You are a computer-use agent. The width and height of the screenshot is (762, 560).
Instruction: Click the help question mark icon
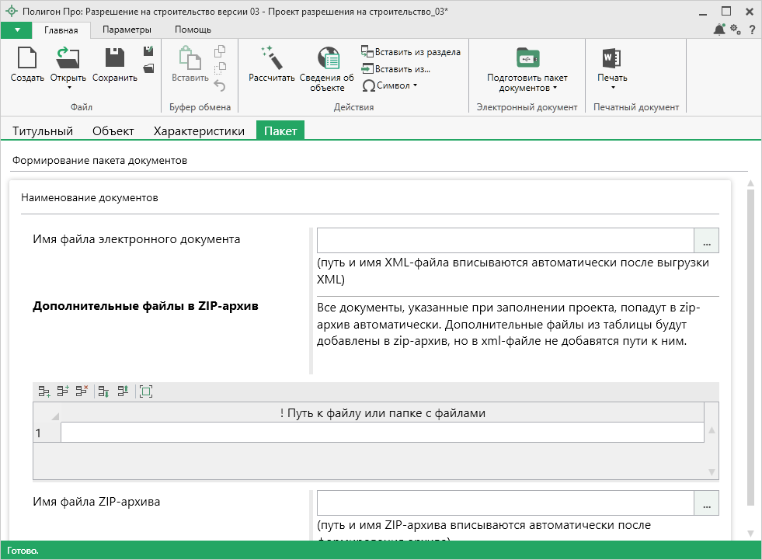752,30
